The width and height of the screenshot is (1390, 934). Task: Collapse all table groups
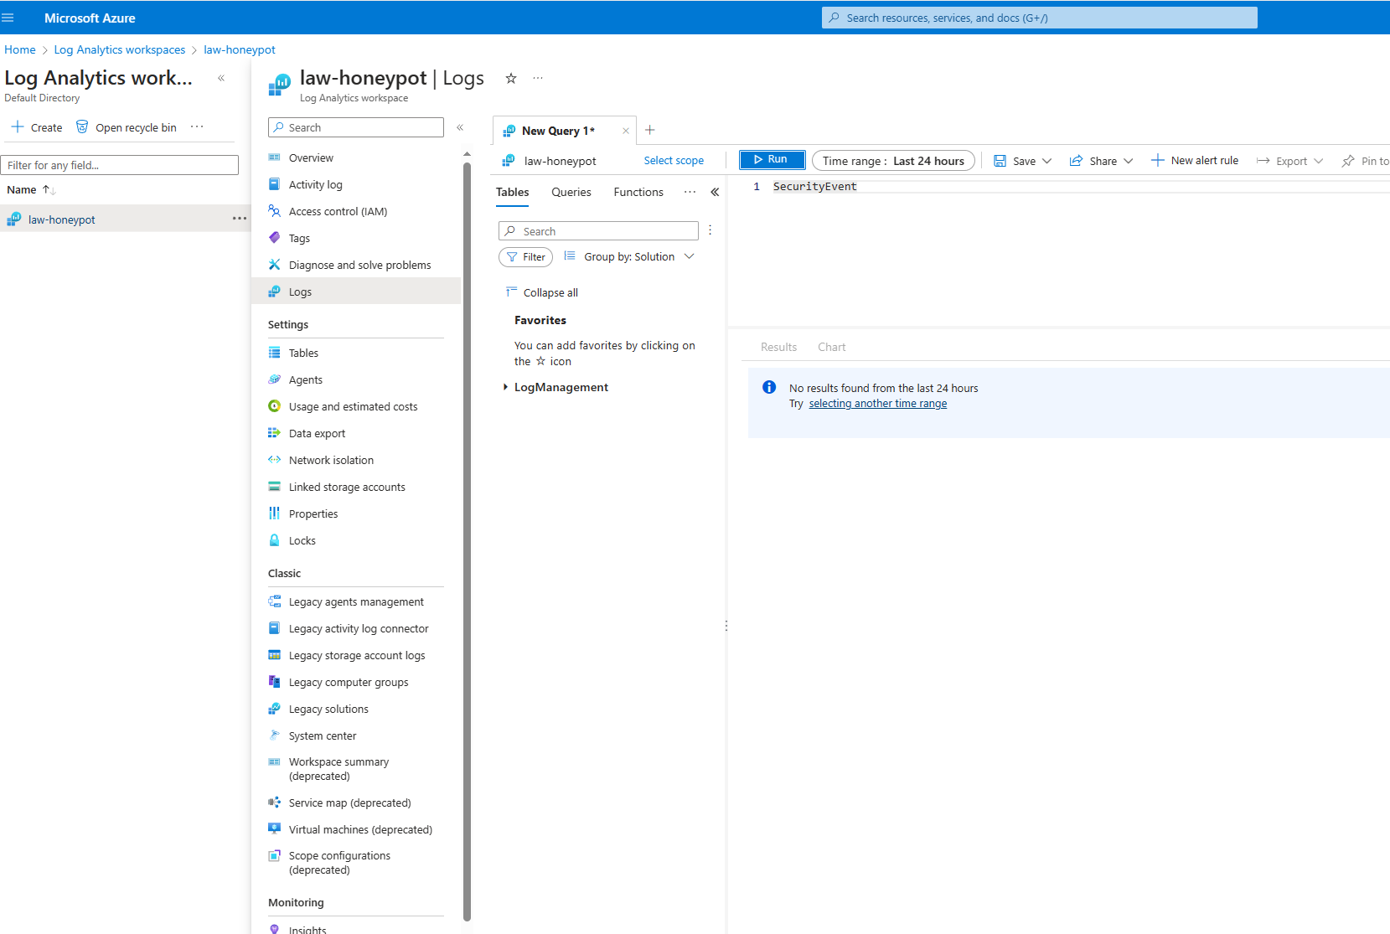click(x=542, y=292)
